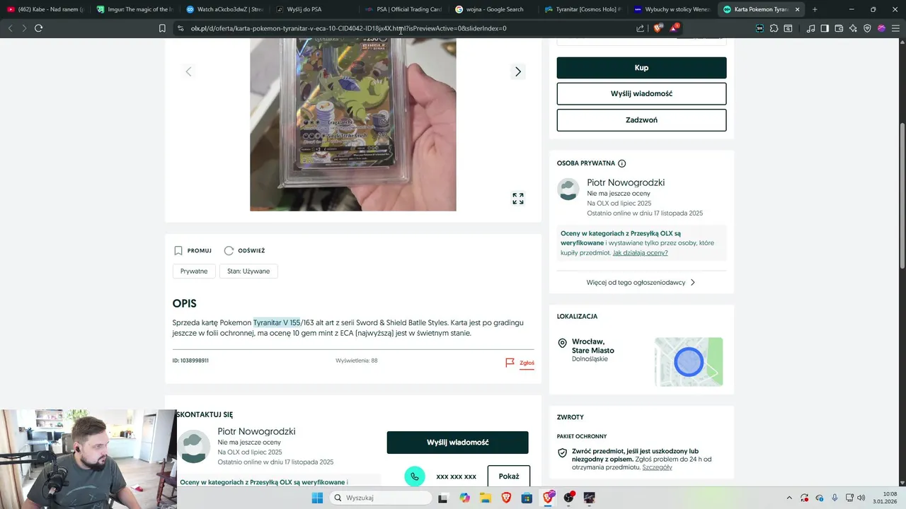The image size is (906, 509).
Task: Switch to Wyślij do PSA tab
Action: (x=313, y=9)
